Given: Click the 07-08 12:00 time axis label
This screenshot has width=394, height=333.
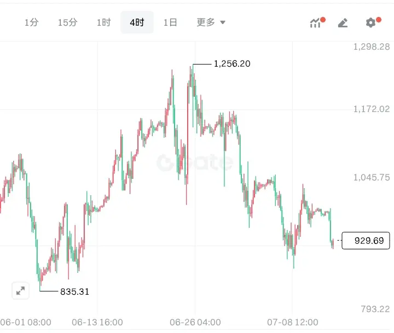Looking at the screenshot, I should point(292,322).
